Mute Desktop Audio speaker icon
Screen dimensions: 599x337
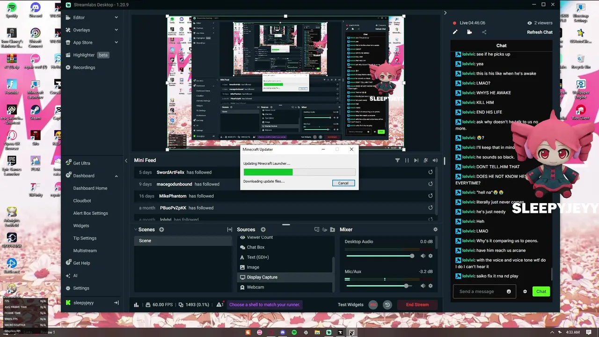[423, 256]
